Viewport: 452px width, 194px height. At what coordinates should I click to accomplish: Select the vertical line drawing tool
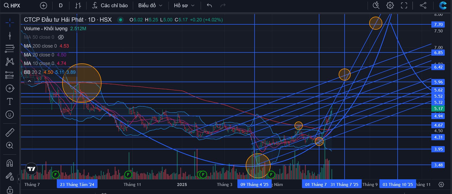click(x=10, y=36)
